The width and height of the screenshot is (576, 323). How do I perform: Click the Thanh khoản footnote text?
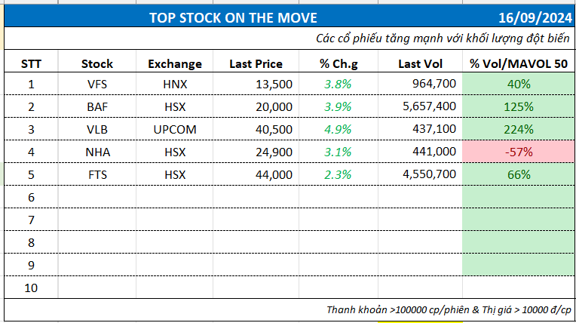[449, 310]
